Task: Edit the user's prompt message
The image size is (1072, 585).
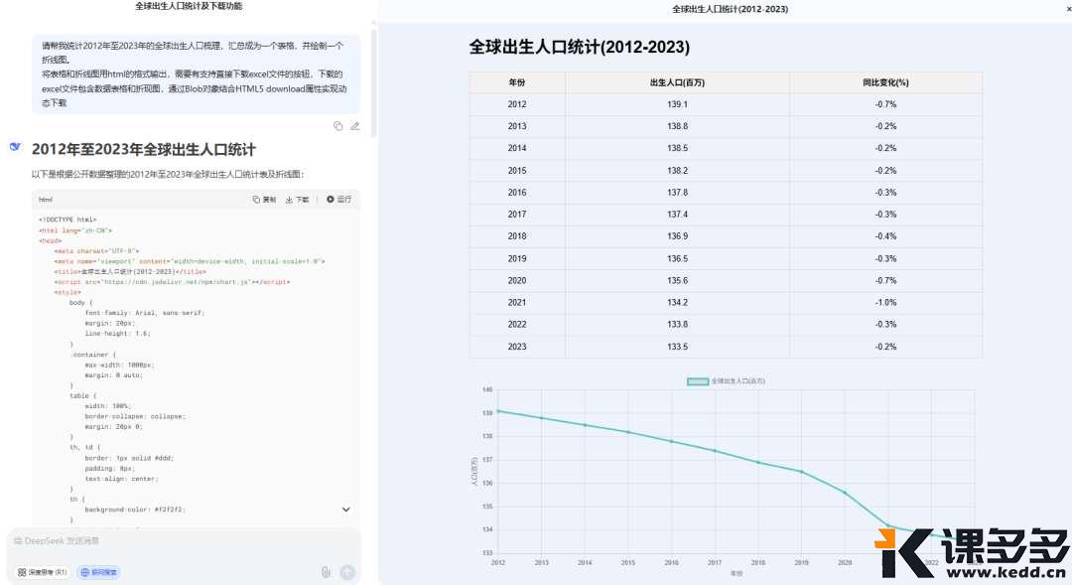Action: 354,126
